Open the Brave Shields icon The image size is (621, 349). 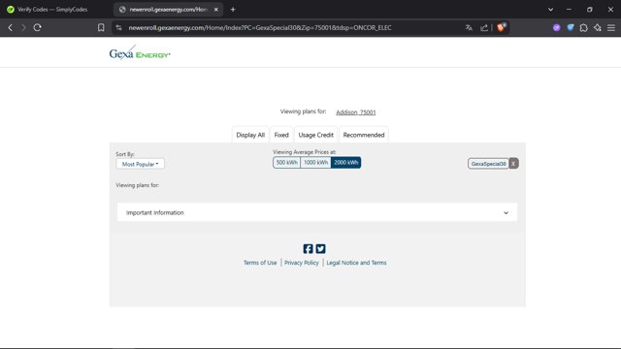502,27
